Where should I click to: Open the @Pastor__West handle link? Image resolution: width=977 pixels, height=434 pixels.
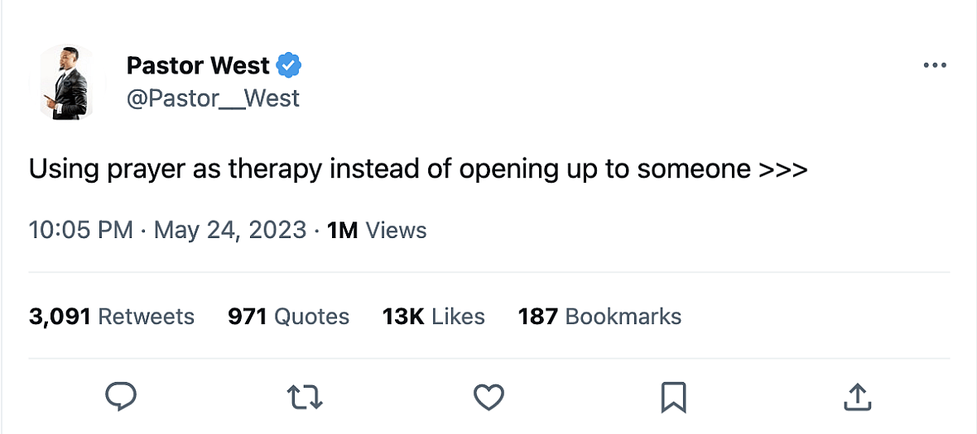click(x=213, y=98)
